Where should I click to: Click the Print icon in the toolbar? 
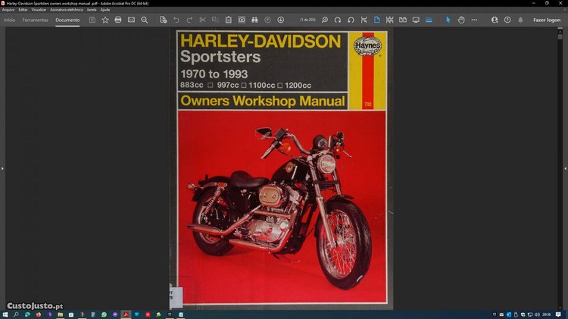point(118,20)
